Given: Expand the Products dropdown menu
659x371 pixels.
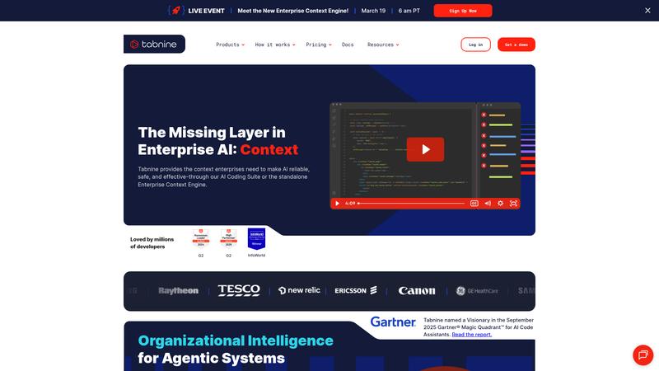Looking at the screenshot, I should (x=230, y=45).
